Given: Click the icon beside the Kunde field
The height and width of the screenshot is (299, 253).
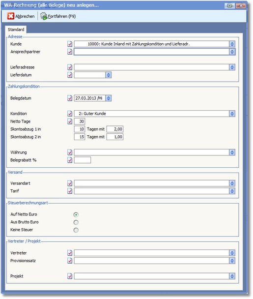Looking at the screenshot, I should [x=70, y=44].
